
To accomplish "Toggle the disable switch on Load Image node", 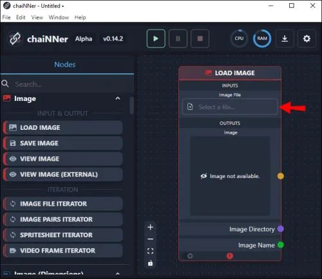I will (188, 256).
